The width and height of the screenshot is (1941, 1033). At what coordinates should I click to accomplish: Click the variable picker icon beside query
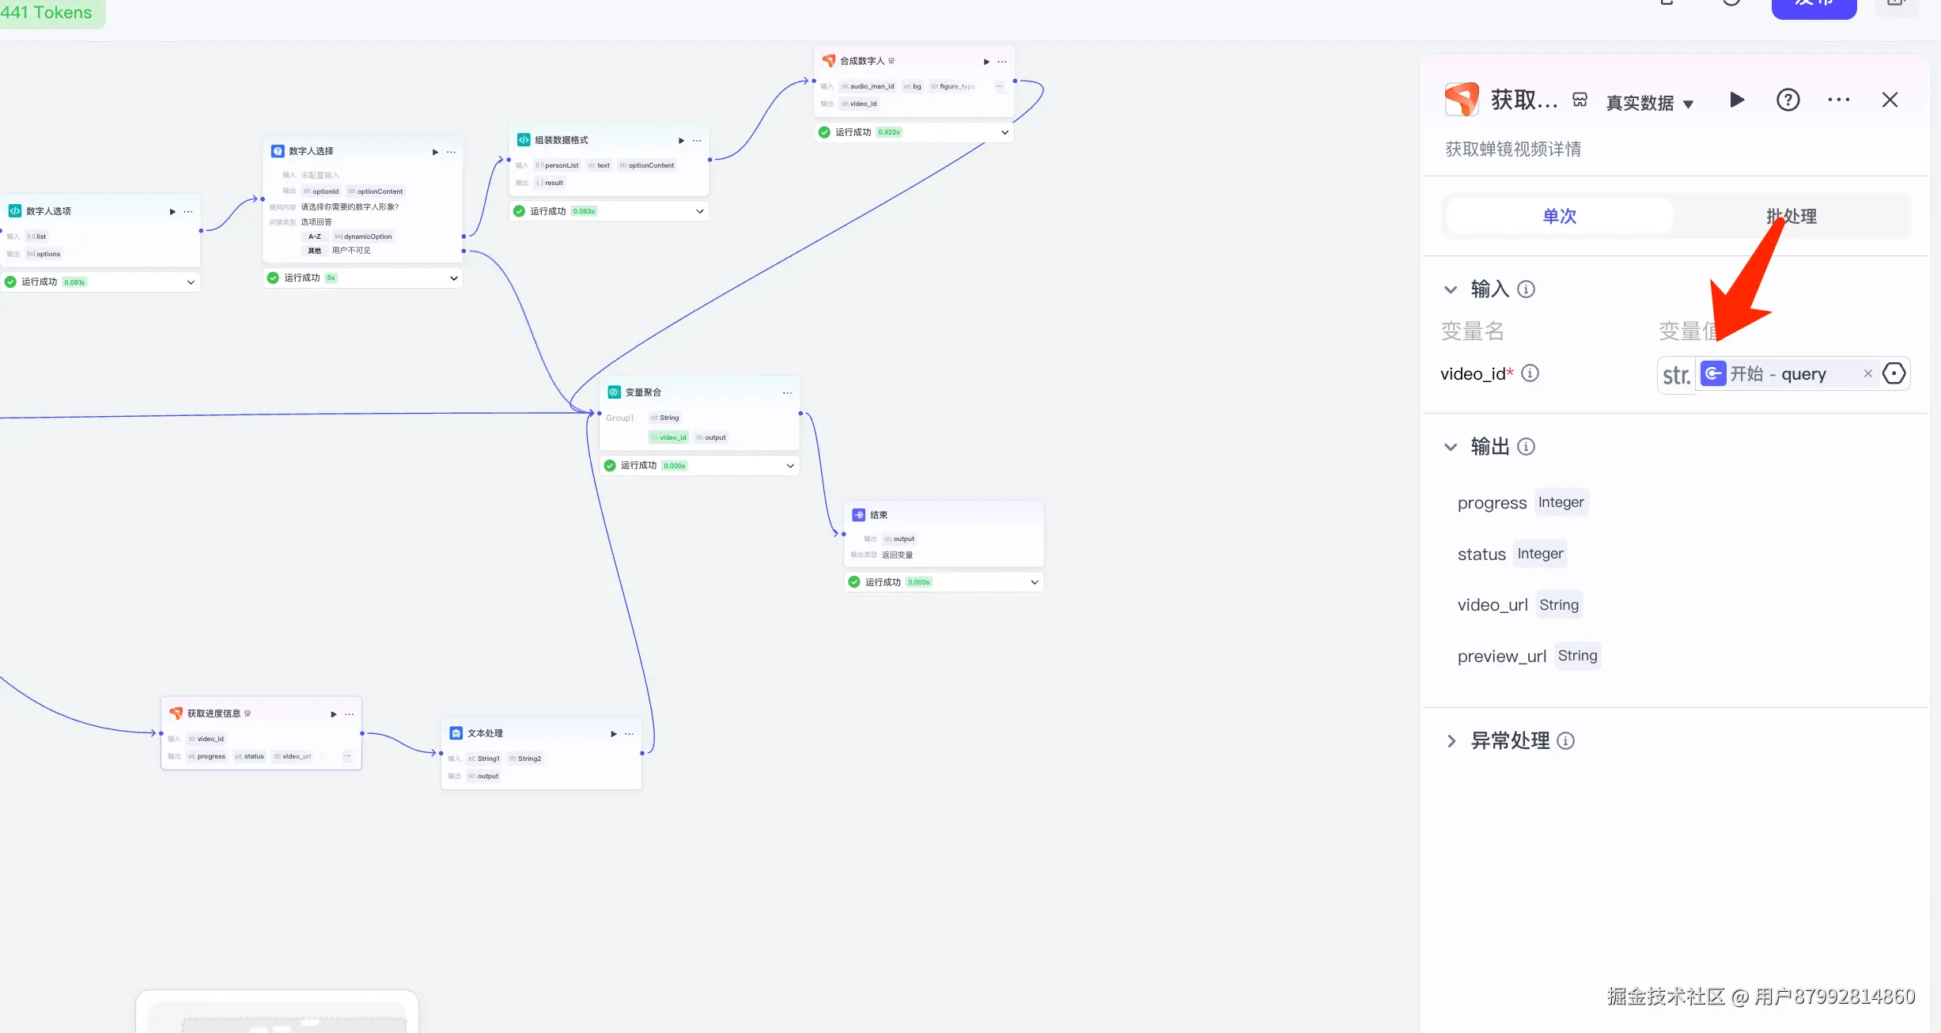(x=1894, y=374)
